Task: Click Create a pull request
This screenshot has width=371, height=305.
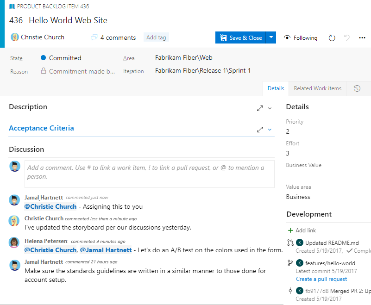Action: coord(321,279)
